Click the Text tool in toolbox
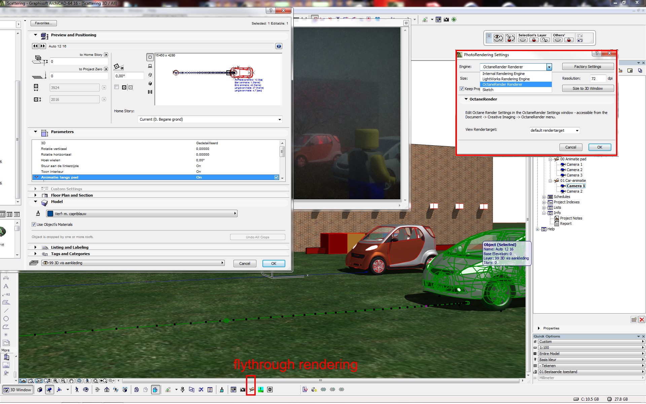Screen dimensions: 646x404 coord(6,286)
